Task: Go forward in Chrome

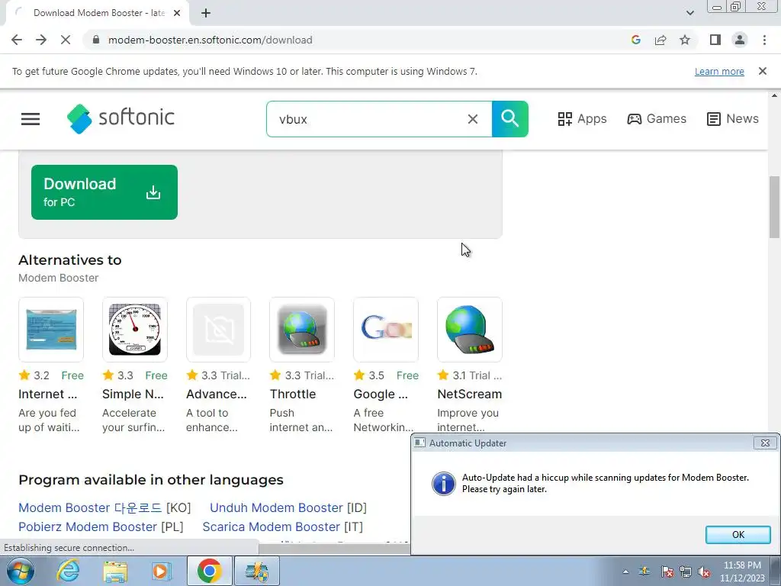Action: [41, 40]
